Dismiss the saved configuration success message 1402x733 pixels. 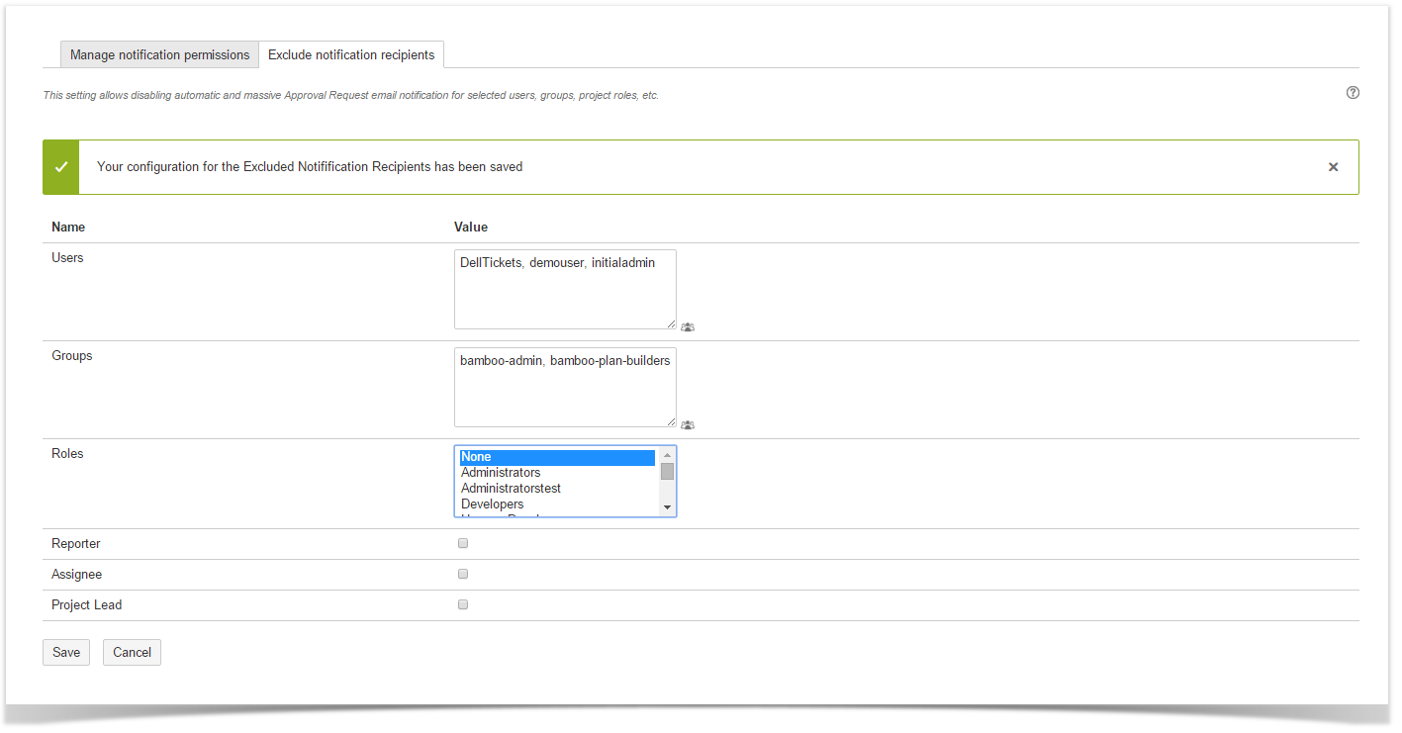pos(1333,167)
